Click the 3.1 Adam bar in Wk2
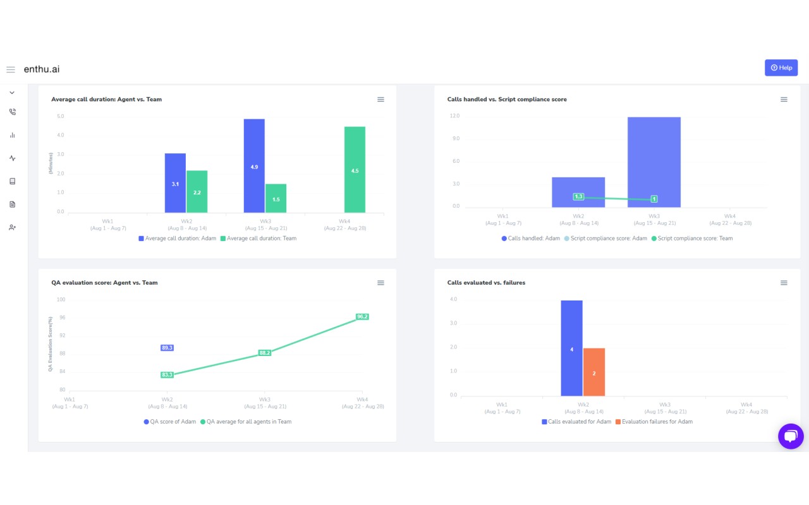Image resolution: width=809 pixels, height=505 pixels. click(x=175, y=183)
